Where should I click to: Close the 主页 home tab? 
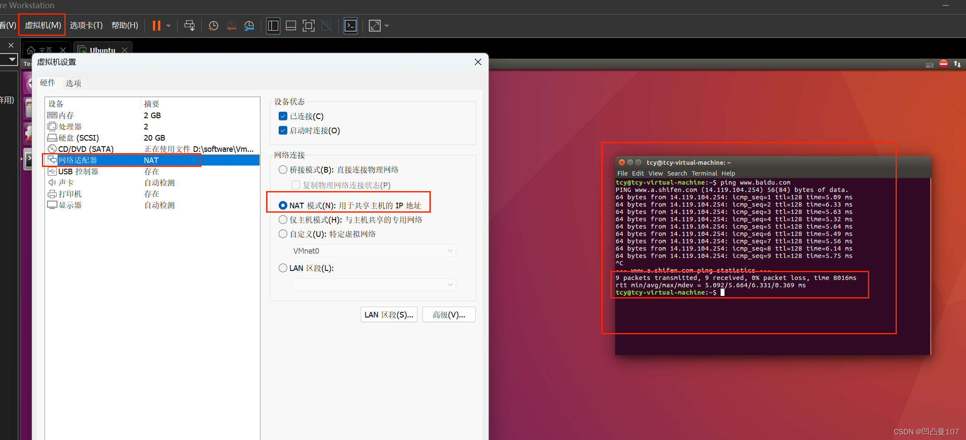63,50
